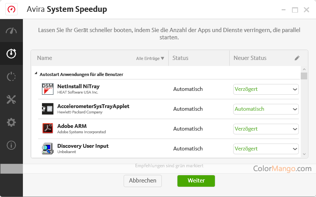Click Automatisch status of Discovery User Input
Screen dimensions: 316x197
[188, 149]
